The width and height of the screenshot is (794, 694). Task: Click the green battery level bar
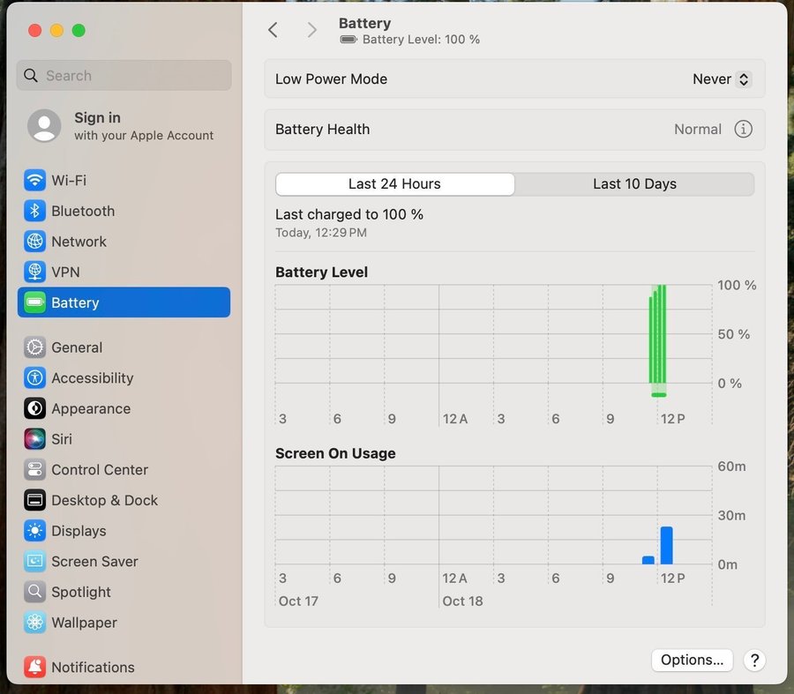click(658, 340)
